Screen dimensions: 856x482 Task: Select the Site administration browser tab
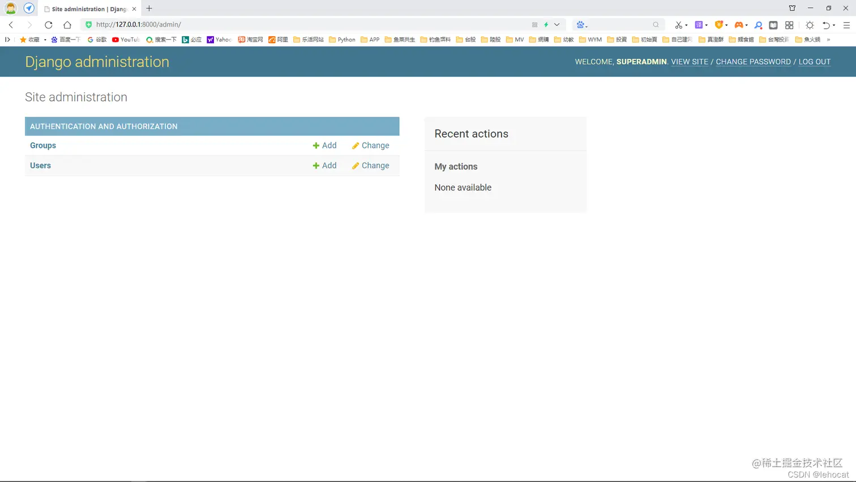(x=89, y=9)
